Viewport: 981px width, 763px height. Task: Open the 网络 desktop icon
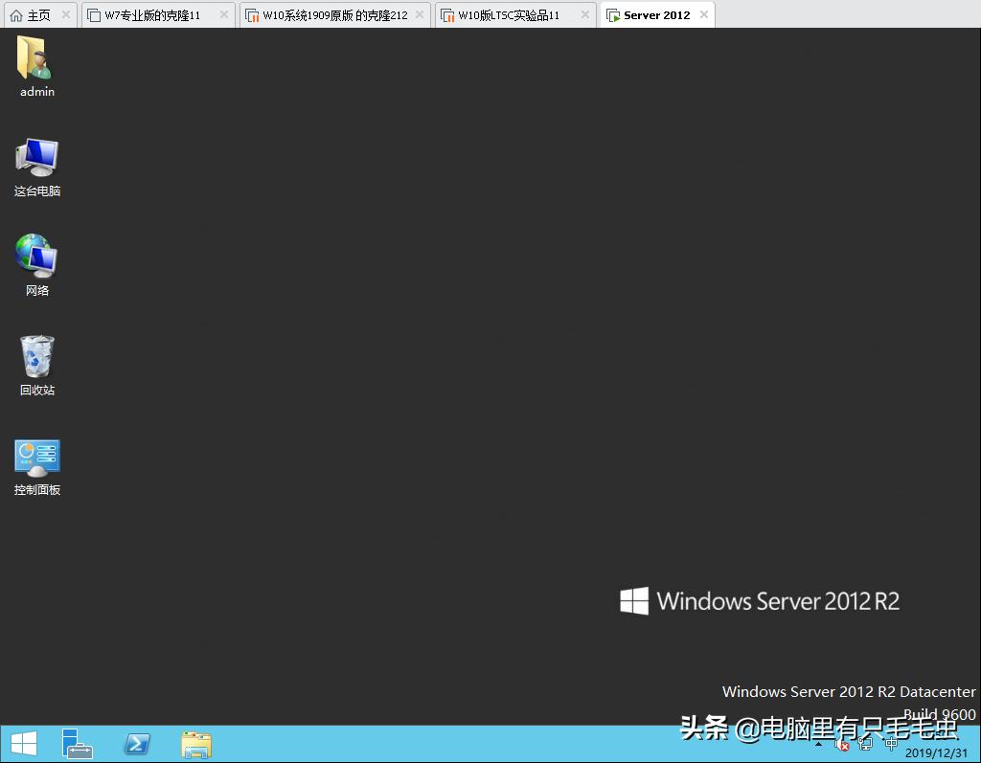tap(36, 258)
